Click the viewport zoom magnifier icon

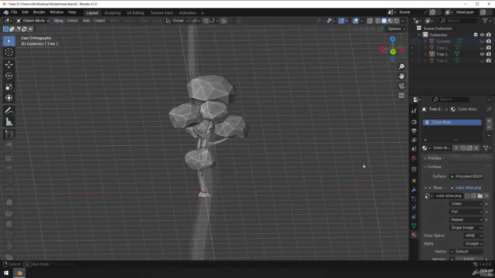click(401, 66)
